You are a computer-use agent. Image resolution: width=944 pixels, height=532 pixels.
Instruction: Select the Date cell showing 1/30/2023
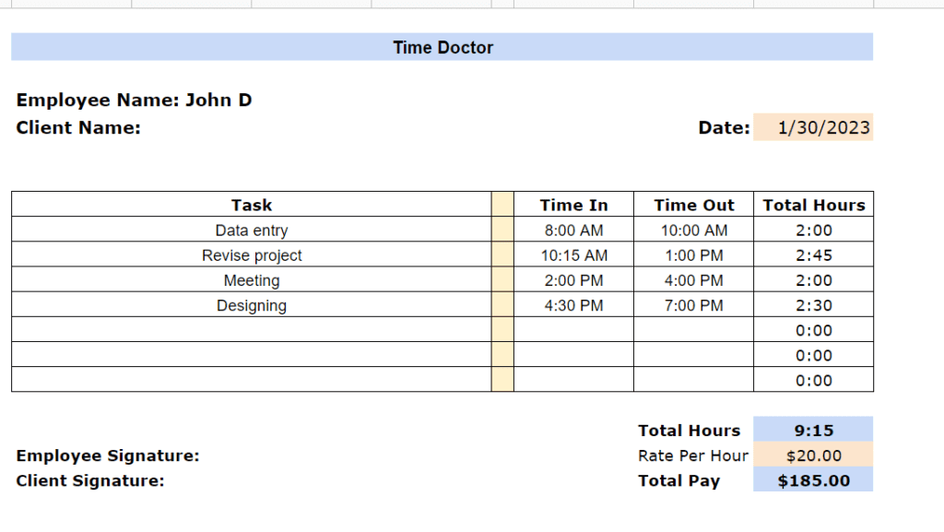[x=813, y=127]
